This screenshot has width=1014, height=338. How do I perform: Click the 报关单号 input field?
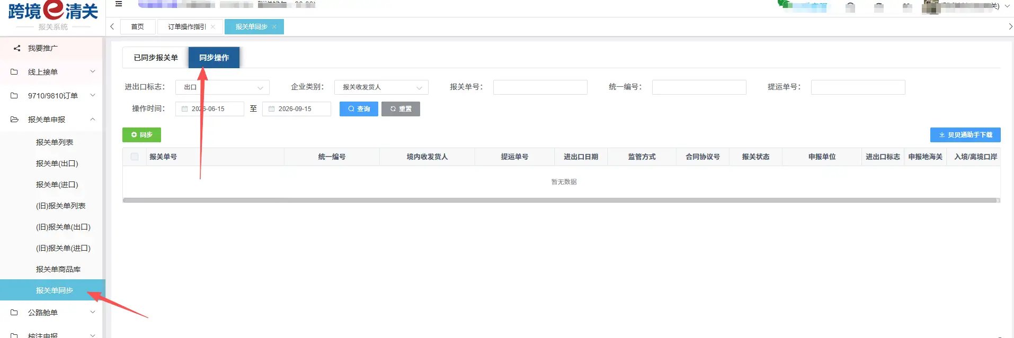click(540, 87)
